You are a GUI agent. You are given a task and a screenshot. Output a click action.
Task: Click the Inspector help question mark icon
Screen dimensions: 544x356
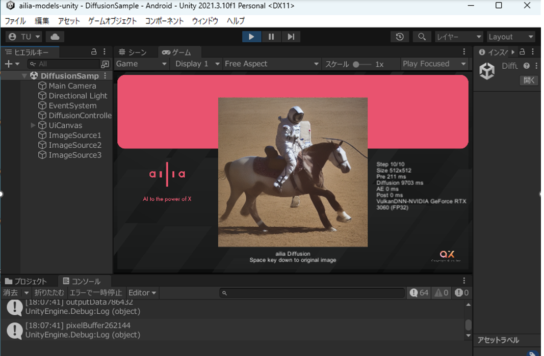coord(526,66)
